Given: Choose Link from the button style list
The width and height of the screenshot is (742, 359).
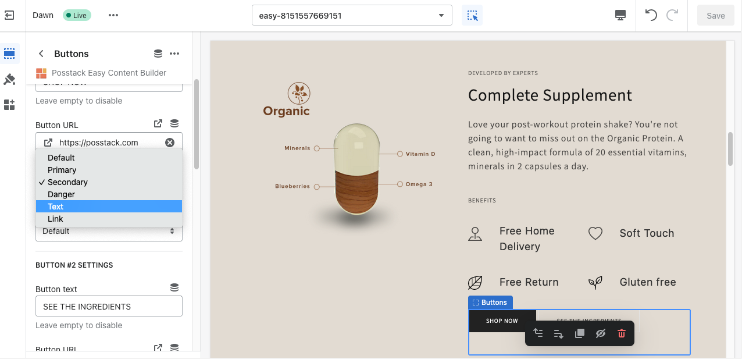Looking at the screenshot, I should (109, 219).
